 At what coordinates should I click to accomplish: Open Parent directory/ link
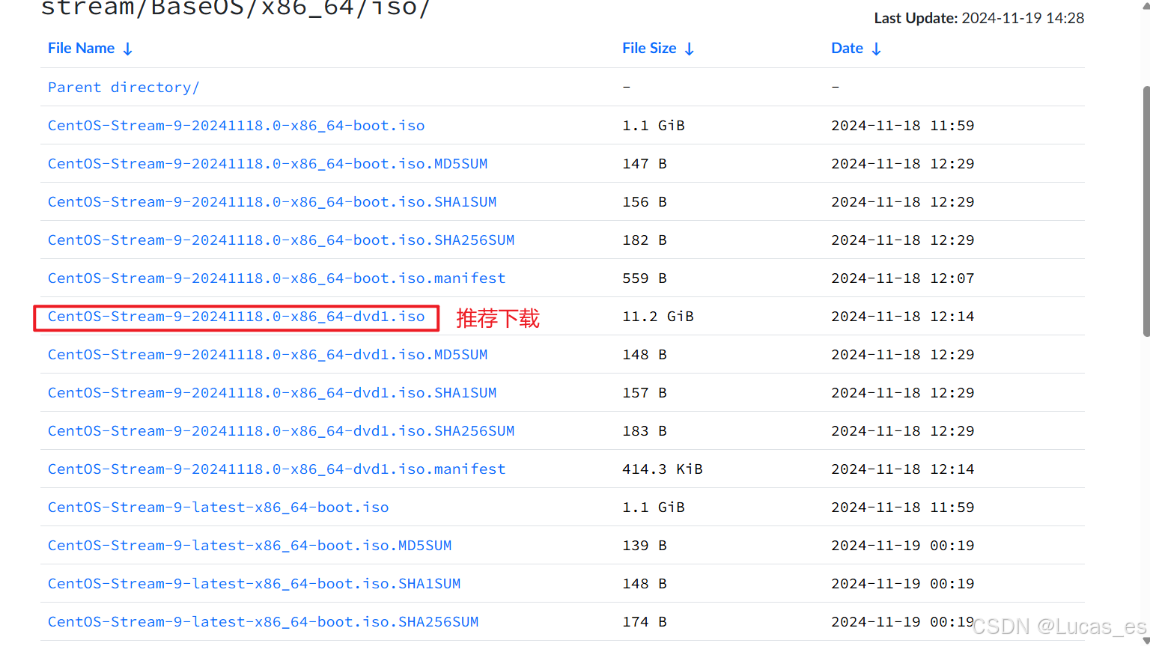pos(124,87)
